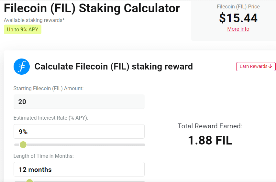The width and height of the screenshot is (276, 182).
Task: Click the Estimated Interest Rate 9% field
Action: tap(79, 132)
